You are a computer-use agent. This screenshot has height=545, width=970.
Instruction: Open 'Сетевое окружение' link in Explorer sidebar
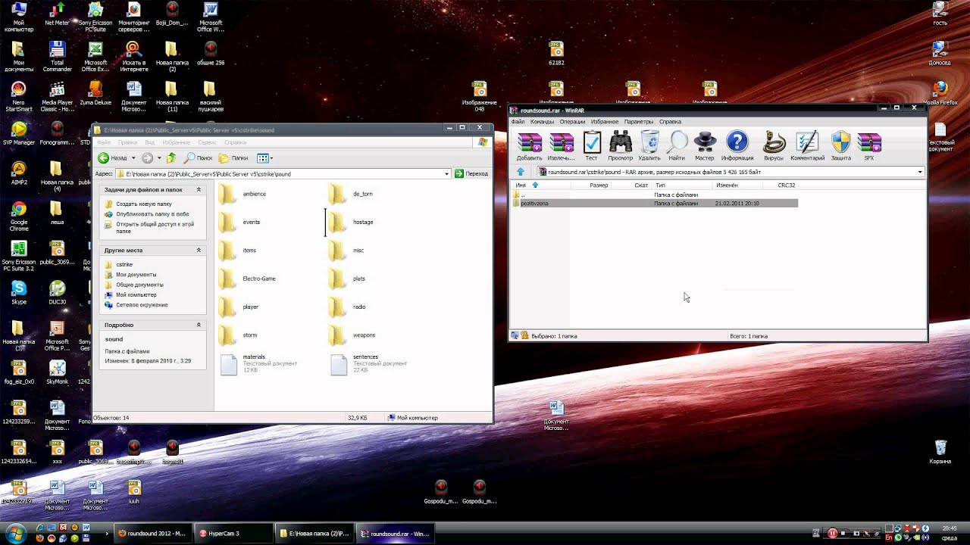pyautogui.click(x=142, y=305)
